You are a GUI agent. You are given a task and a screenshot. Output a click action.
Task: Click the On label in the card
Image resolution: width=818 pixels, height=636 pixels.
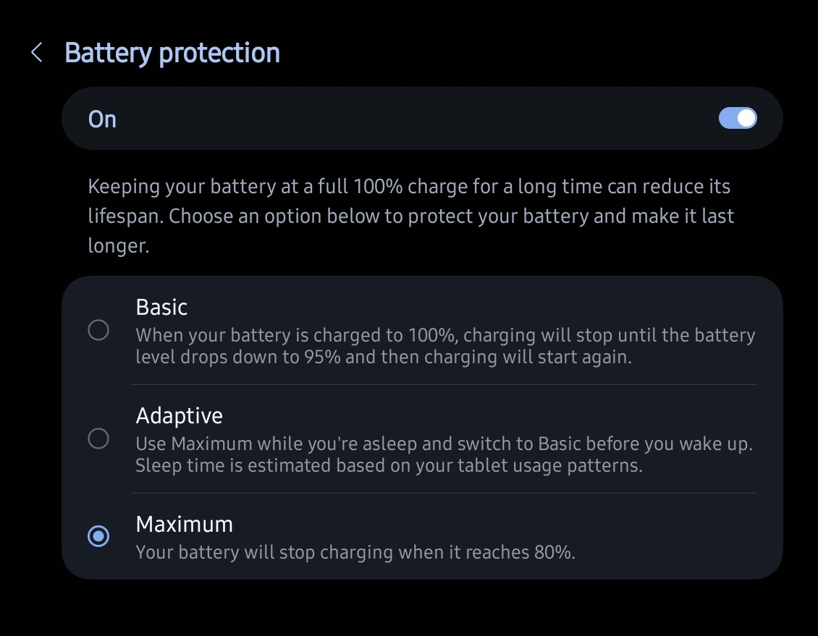tap(101, 119)
